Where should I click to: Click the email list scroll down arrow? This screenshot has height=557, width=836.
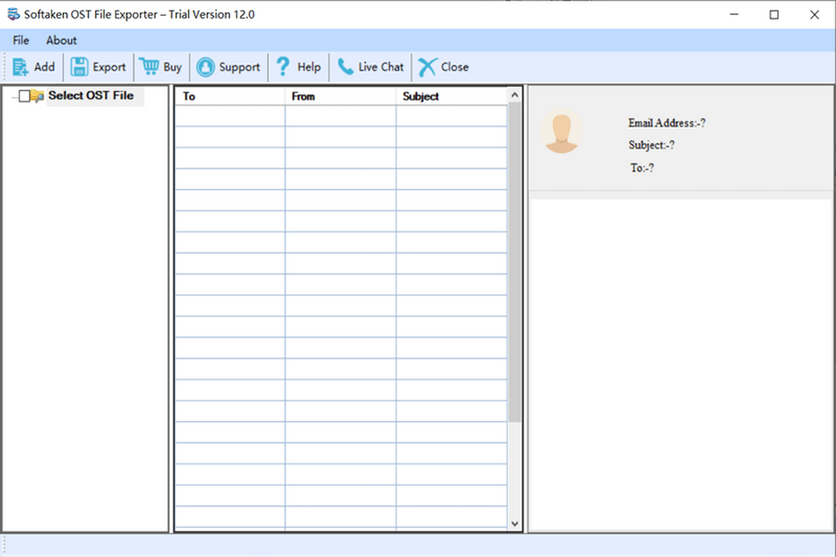pos(515,523)
